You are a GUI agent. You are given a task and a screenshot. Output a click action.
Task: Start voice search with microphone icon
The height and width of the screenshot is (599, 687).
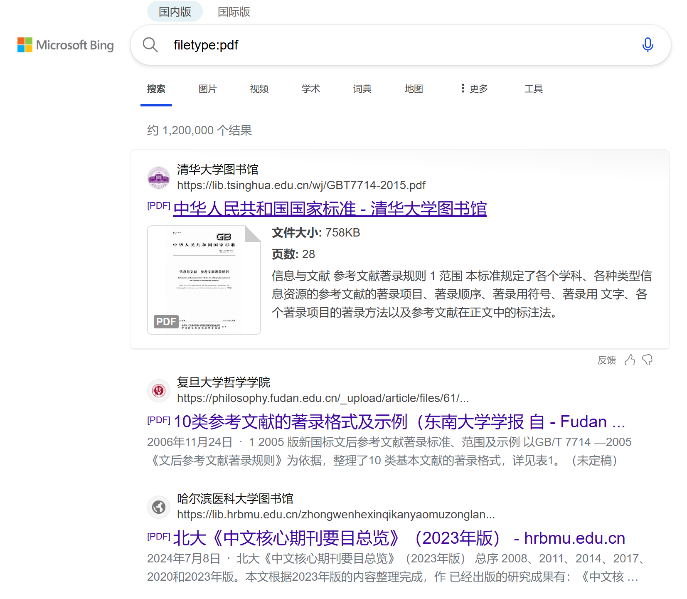(648, 45)
